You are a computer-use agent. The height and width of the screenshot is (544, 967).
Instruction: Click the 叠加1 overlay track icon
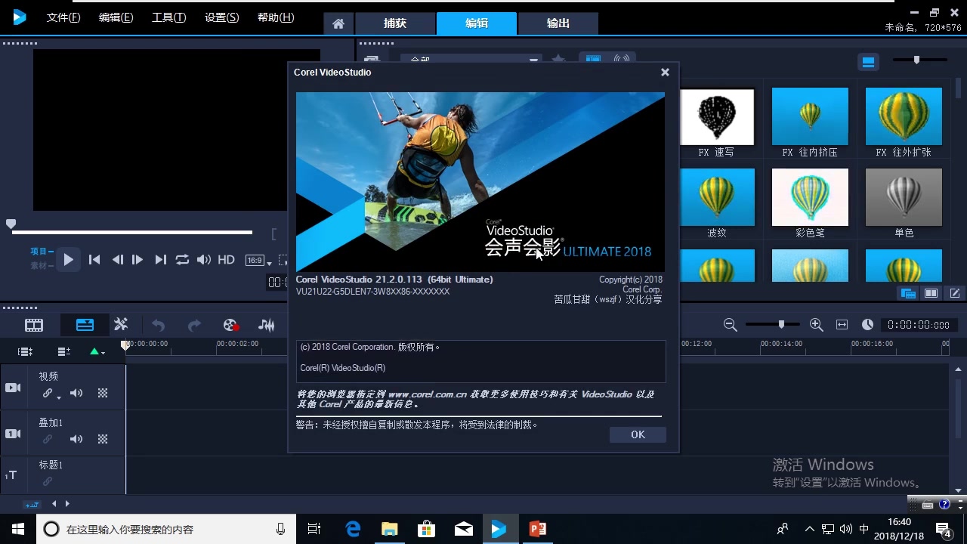tap(13, 434)
